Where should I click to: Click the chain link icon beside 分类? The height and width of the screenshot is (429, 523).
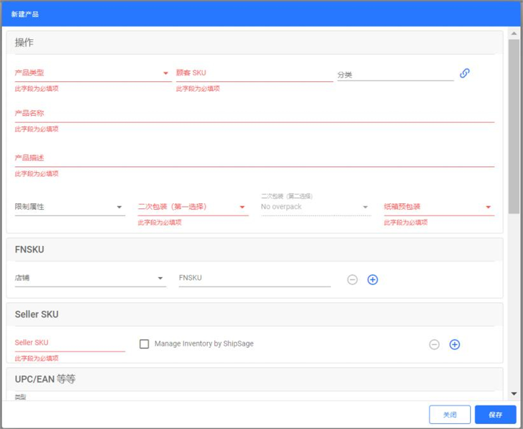click(x=464, y=73)
